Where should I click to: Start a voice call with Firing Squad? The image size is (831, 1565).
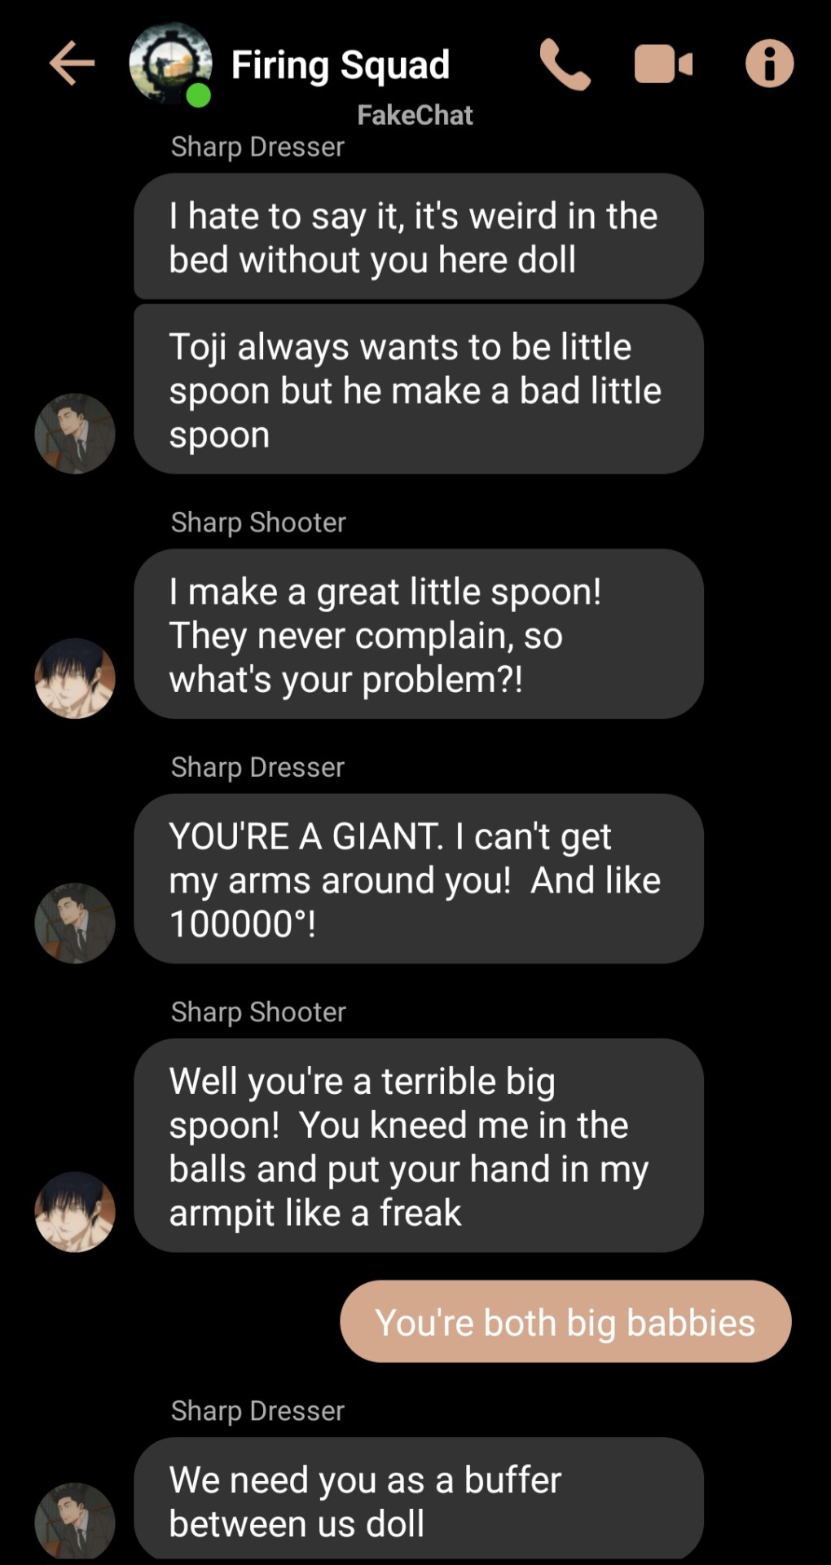tap(565, 64)
